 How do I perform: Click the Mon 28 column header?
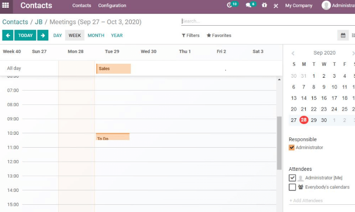tap(76, 51)
